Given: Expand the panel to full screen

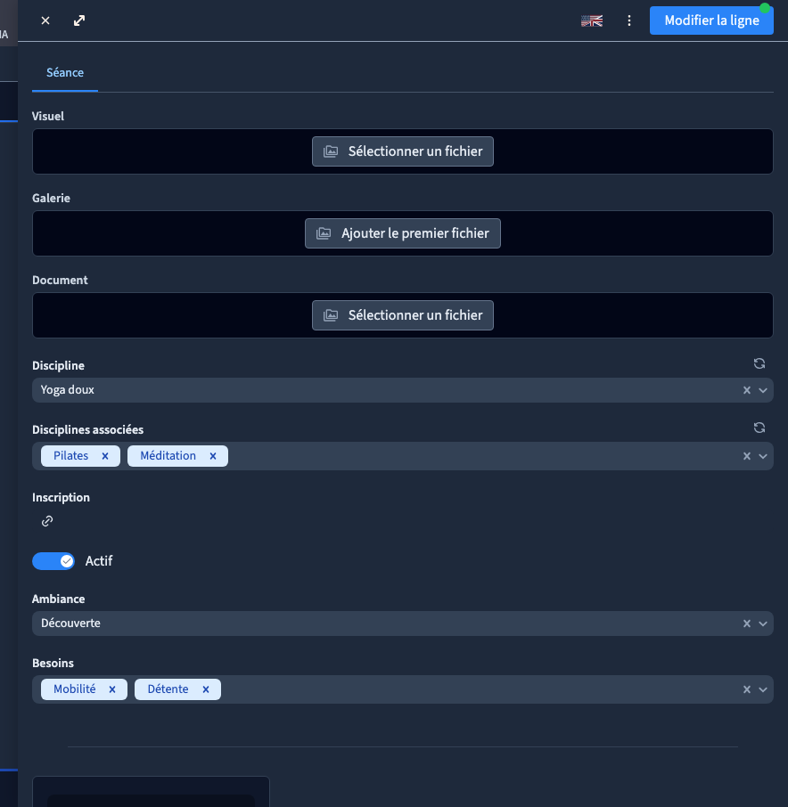Looking at the screenshot, I should (x=78, y=20).
